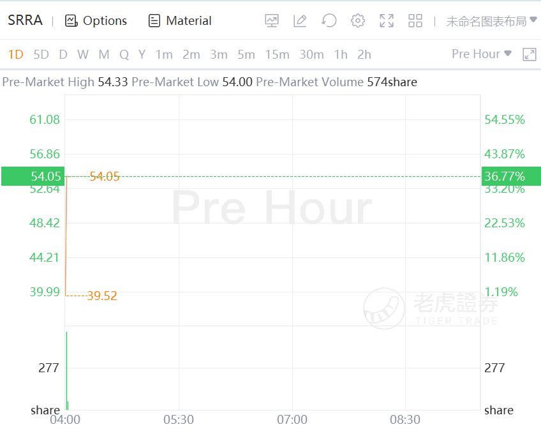Switch to weekly W chart
Image resolution: width=541 pixels, height=429 pixels.
click(x=83, y=55)
